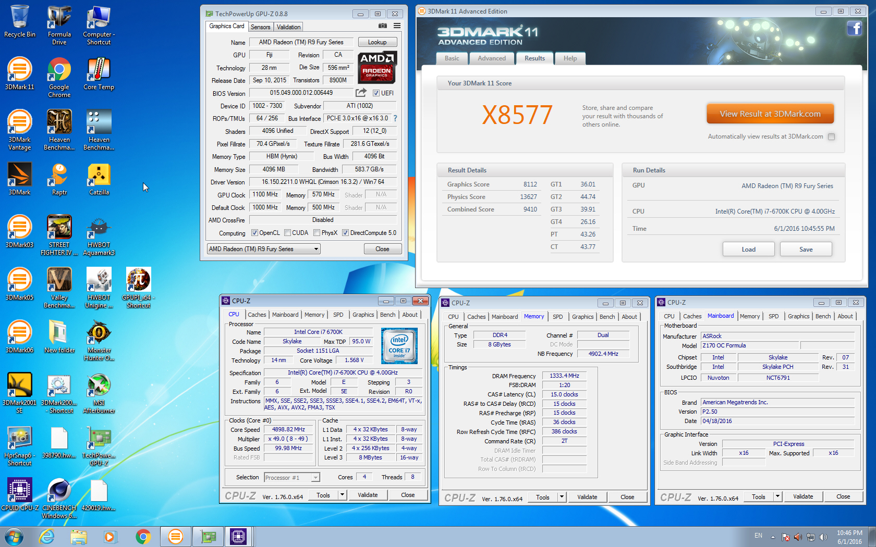Toggle the PhysX checkbox
Viewport: 876px width, 547px height.
pos(317,233)
